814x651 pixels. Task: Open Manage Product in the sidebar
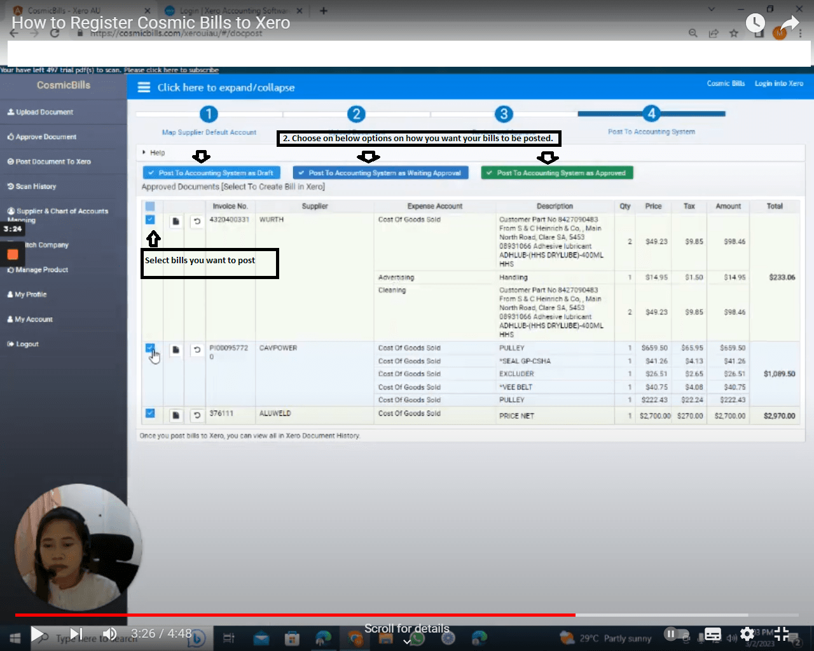tap(38, 270)
